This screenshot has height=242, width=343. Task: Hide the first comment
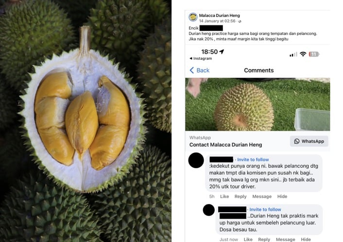pos(282,196)
